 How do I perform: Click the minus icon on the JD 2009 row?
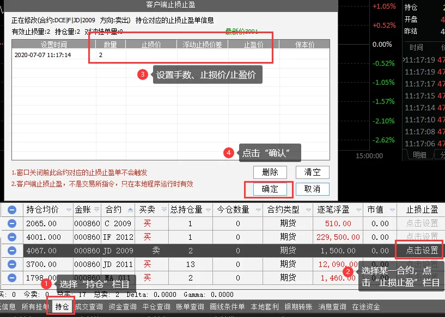pos(11,251)
